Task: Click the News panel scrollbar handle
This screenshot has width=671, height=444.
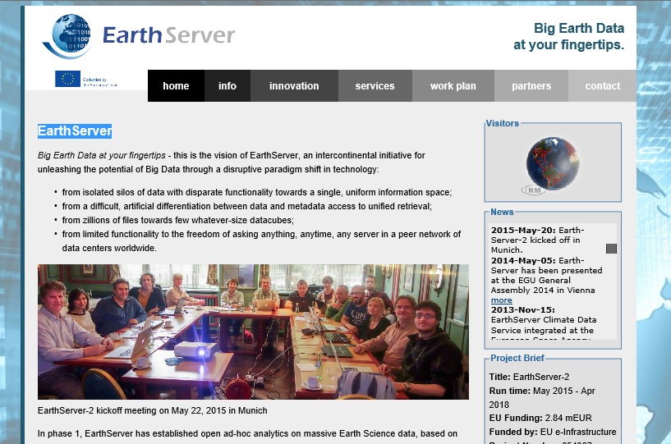Action: point(611,249)
